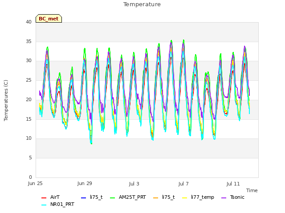The width and height of the screenshot is (285, 213).
Task: Toggle the li77_temp legend entry
Action: pos(198,197)
